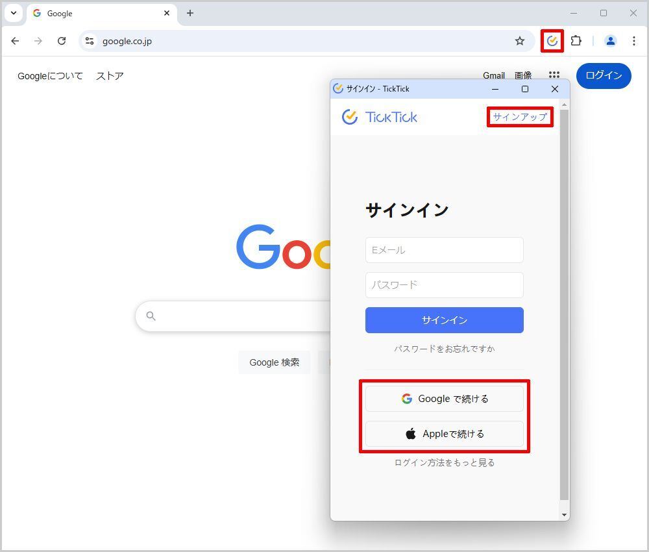Click the popup vertical scrollbar thumb
649x552 pixels.
[x=564, y=305]
